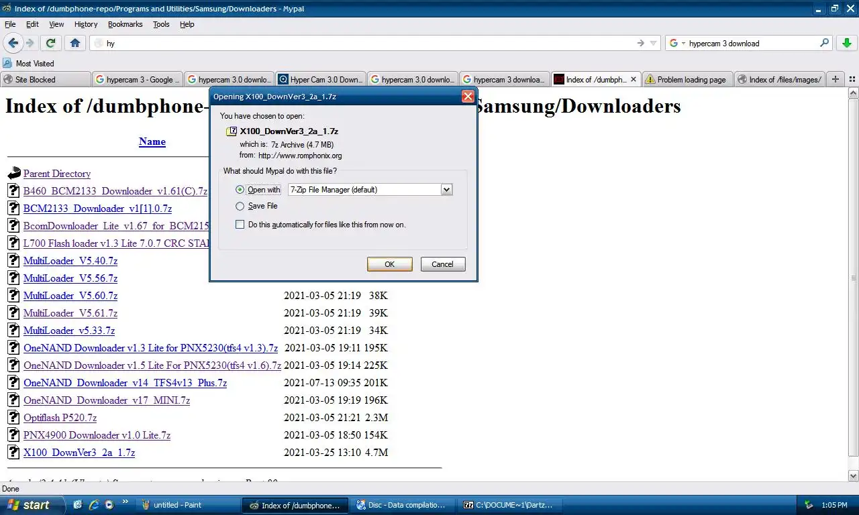Switch to the Problem loading page tab
The width and height of the screenshot is (859, 515).
(x=687, y=79)
